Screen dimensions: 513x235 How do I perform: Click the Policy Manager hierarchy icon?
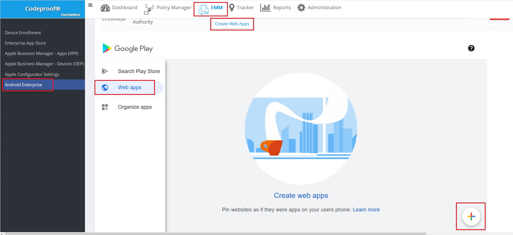(149, 9)
